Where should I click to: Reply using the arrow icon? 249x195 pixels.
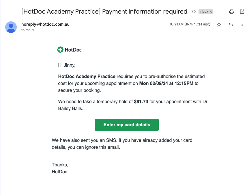pyautogui.click(x=231, y=24)
